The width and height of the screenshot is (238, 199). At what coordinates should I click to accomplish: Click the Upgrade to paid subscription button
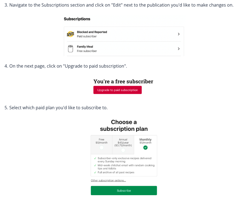coord(117,90)
